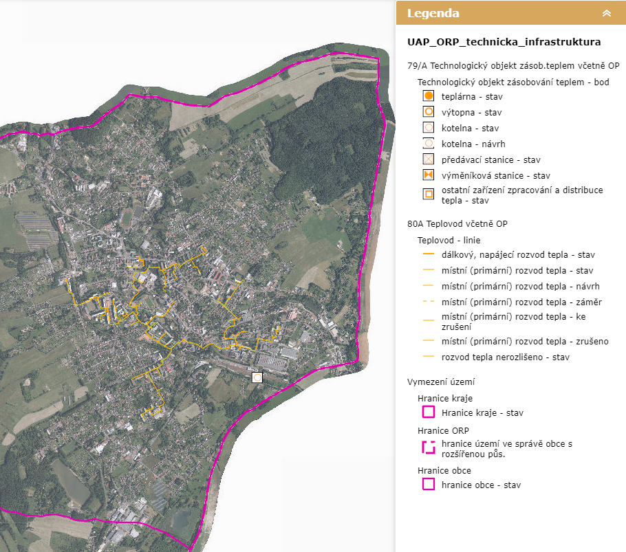Click the hranice obce - stav text
The width and height of the screenshot is (626, 552).
(x=481, y=485)
